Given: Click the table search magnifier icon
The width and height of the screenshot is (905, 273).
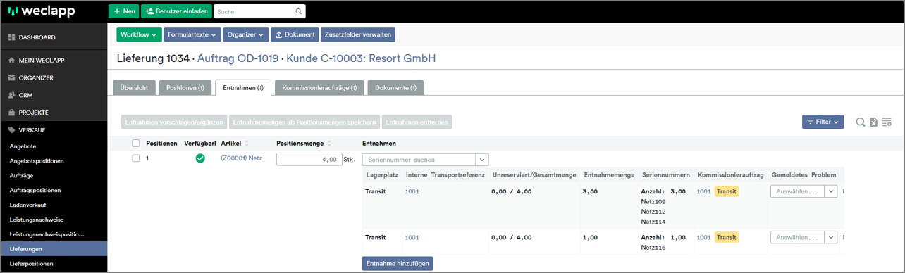Looking at the screenshot, I should point(860,122).
